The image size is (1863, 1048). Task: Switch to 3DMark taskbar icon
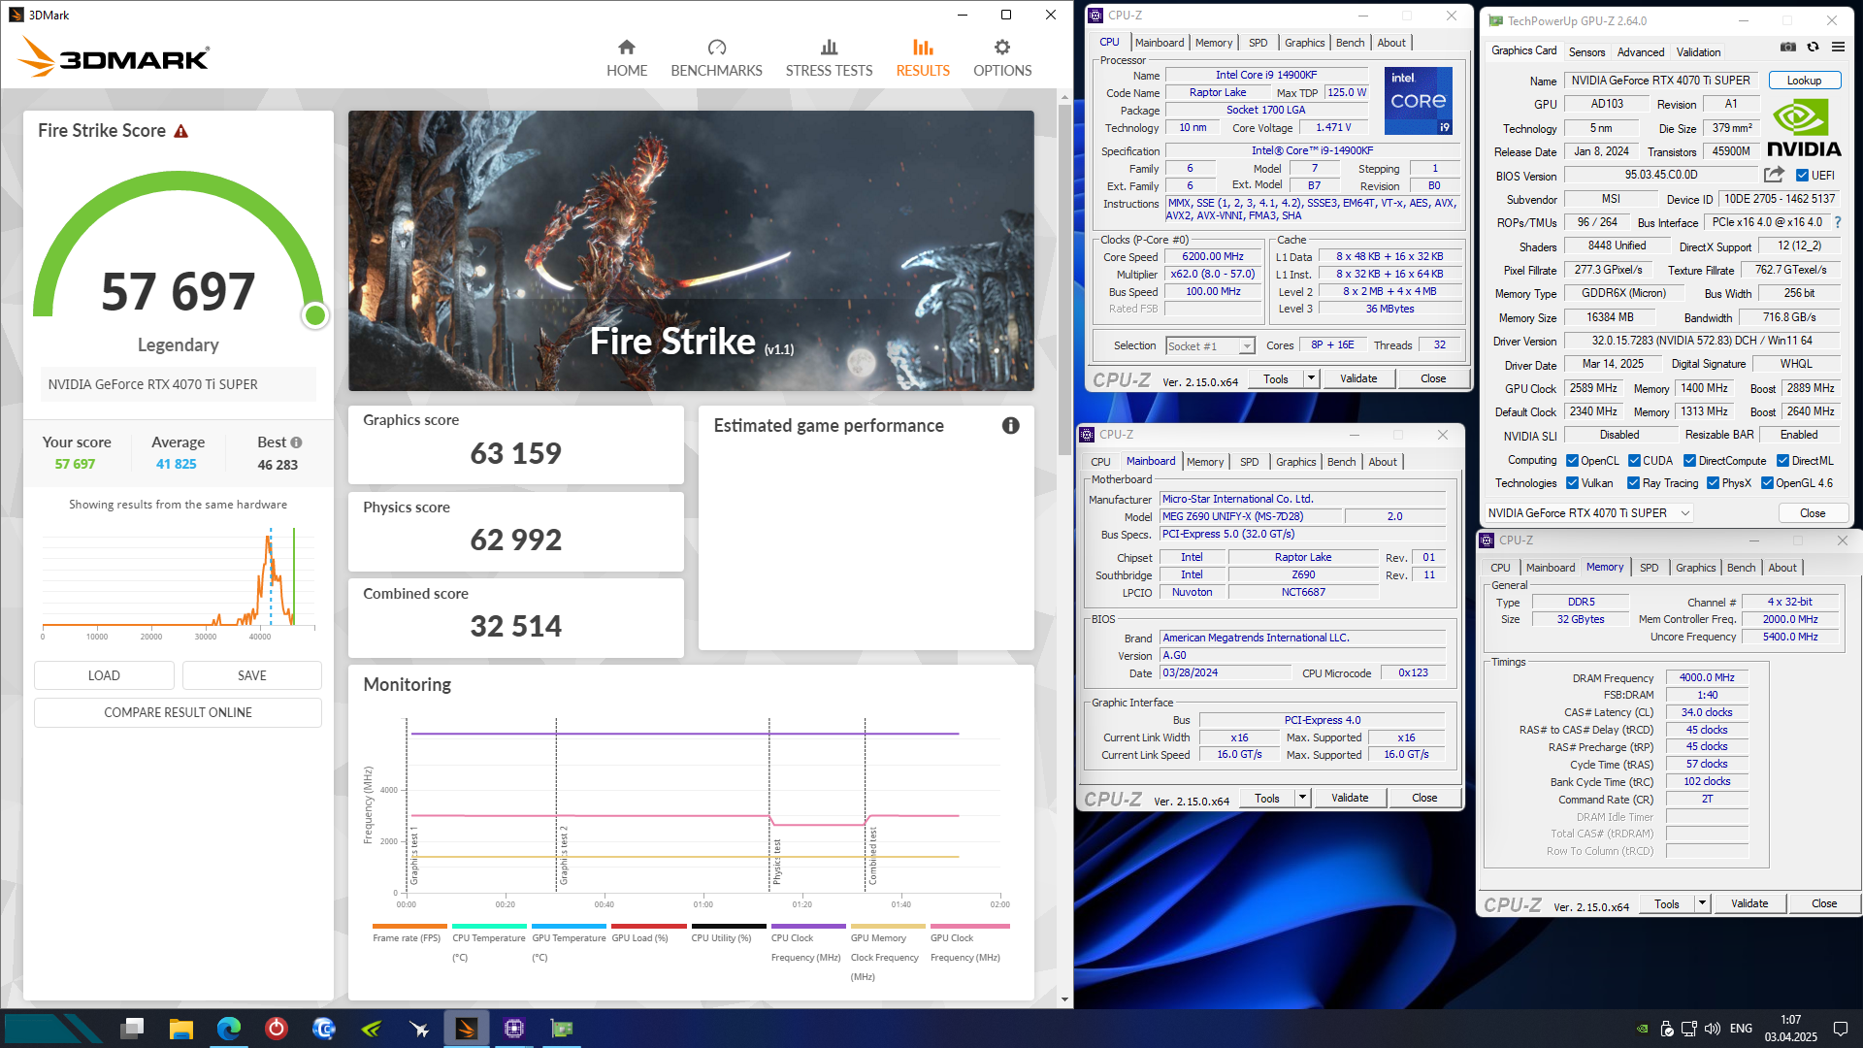point(467,1028)
